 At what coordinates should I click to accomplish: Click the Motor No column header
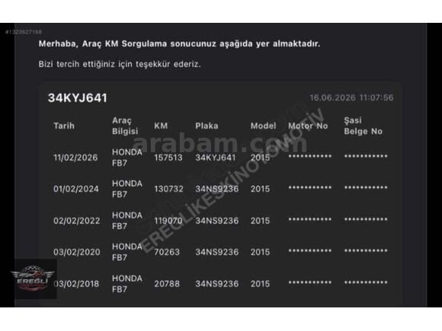308,126
